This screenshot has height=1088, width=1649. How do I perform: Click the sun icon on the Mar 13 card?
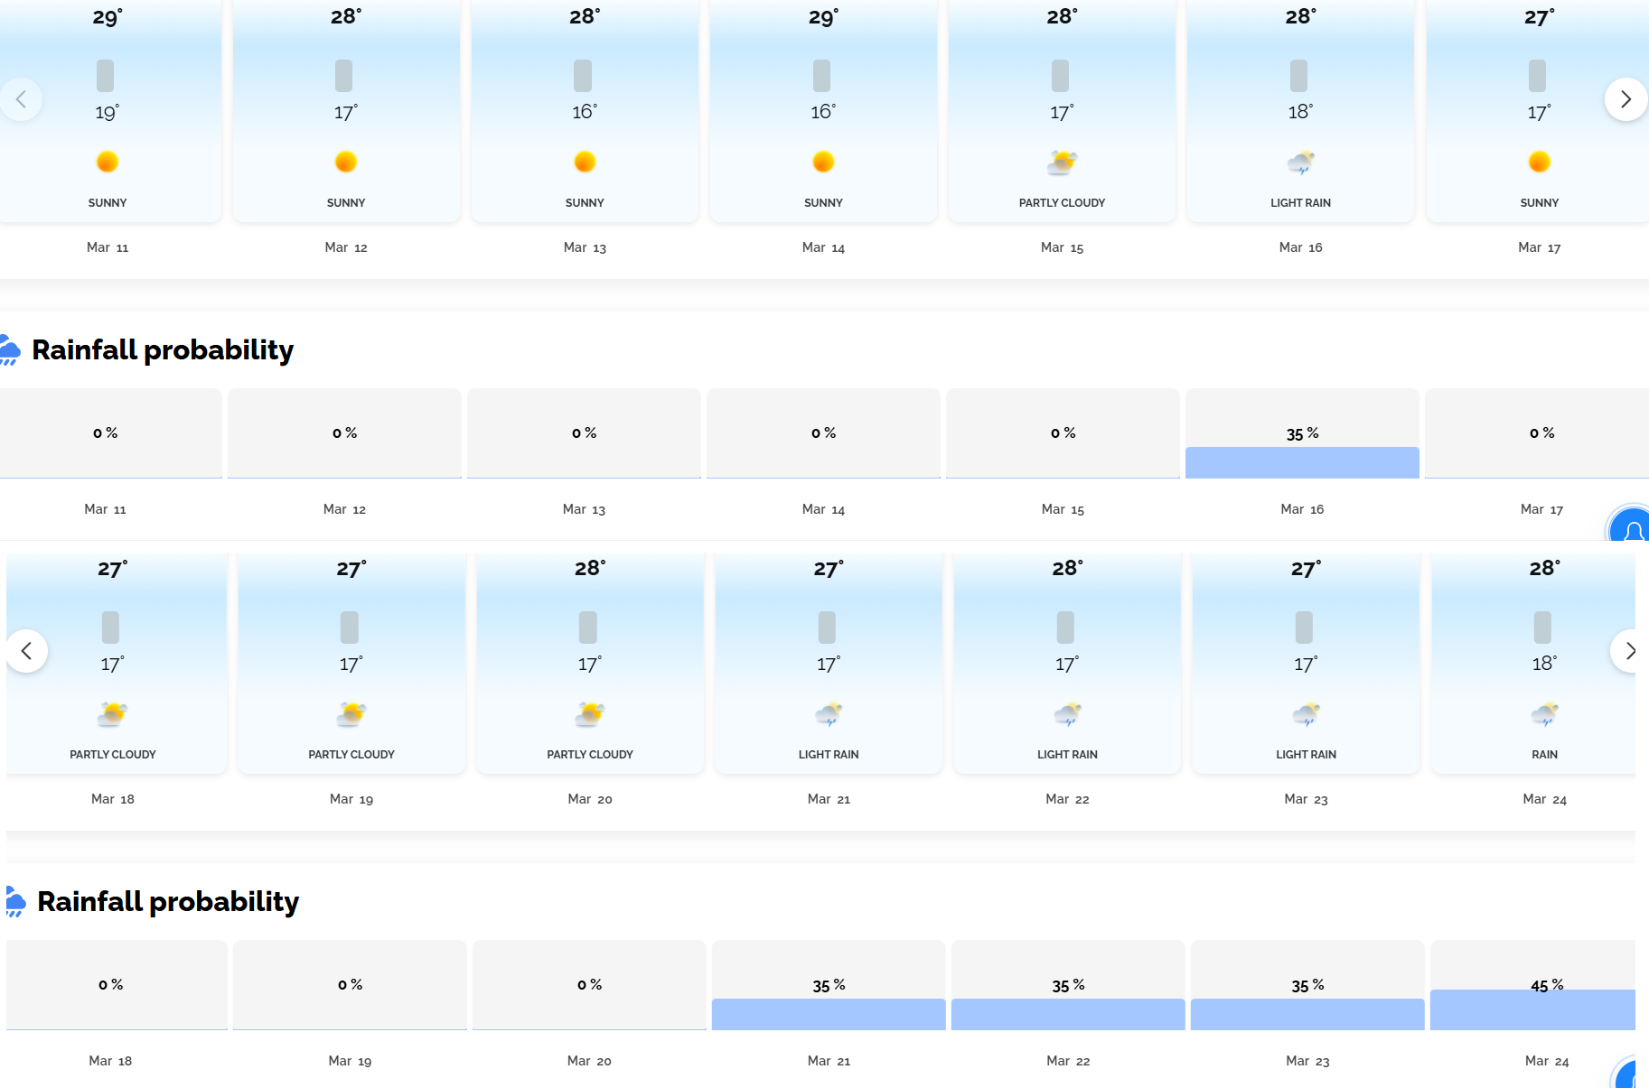[585, 163]
